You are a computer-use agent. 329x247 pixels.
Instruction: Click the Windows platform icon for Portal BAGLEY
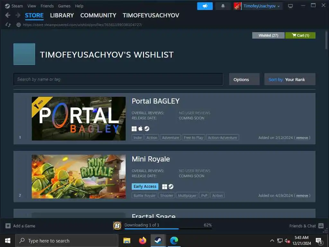tap(134, 129)
